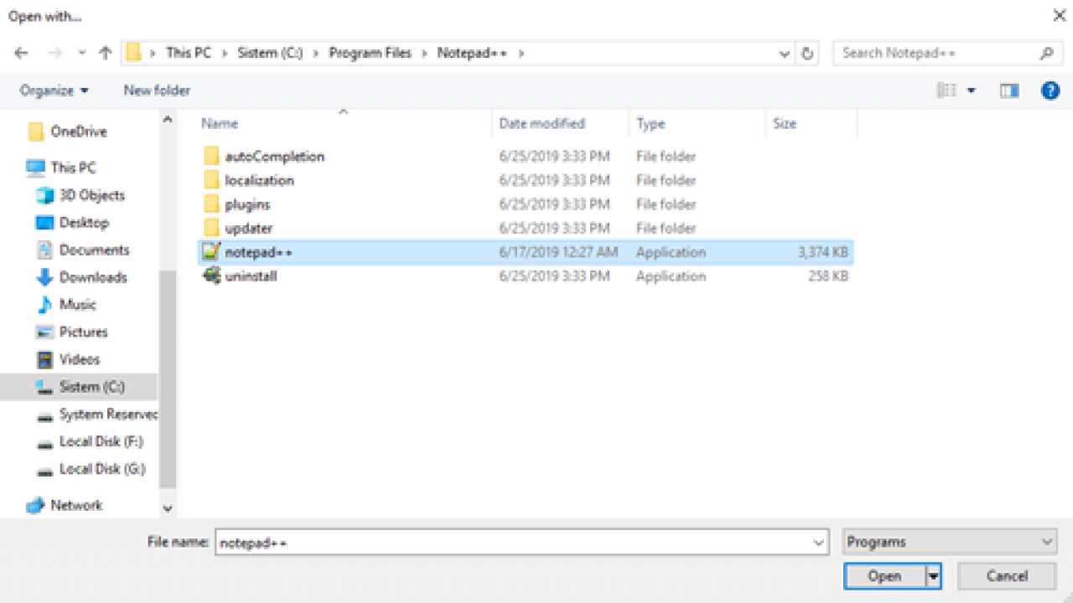Click This PC in the address bar
The image size is (1073, 603).
[x=189, y=52]
